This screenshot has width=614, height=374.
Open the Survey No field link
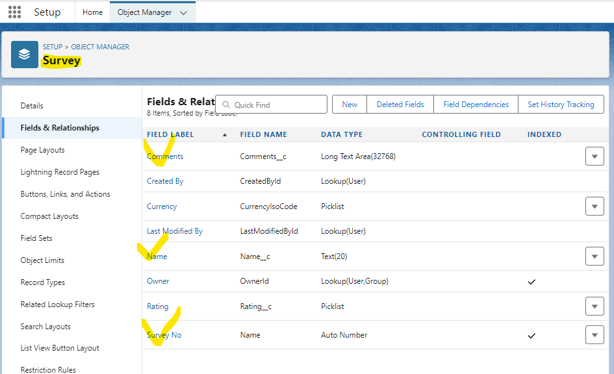coord(164,335)
